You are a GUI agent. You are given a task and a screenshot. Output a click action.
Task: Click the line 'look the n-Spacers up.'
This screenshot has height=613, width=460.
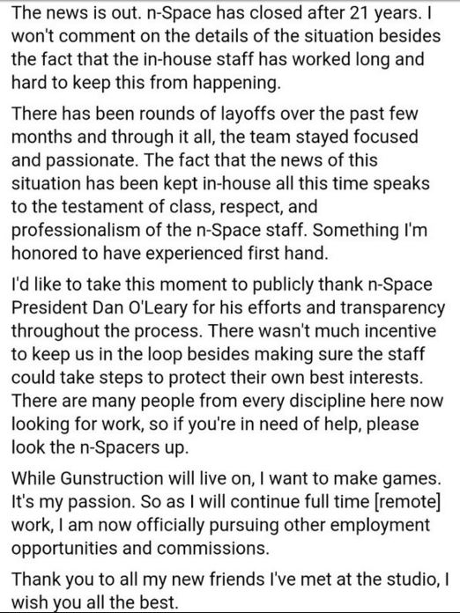point(100,447)
